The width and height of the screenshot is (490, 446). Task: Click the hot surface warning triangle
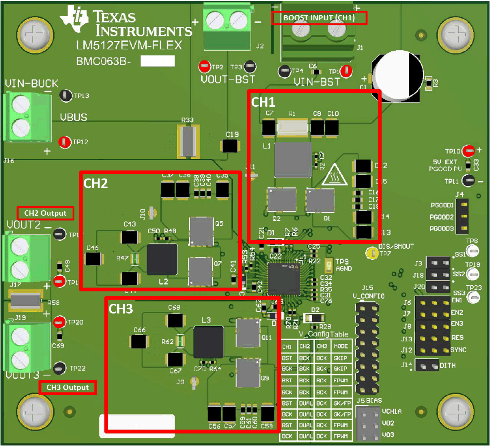tap(334, 175)
